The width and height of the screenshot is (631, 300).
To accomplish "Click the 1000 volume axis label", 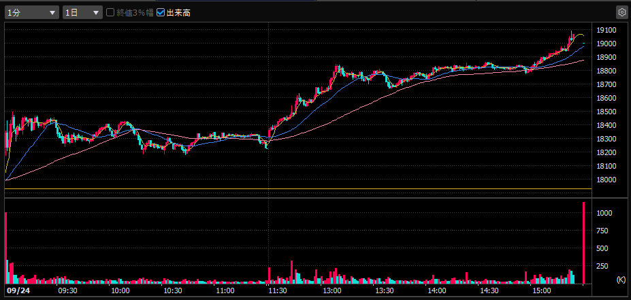I will pos(604,214).
